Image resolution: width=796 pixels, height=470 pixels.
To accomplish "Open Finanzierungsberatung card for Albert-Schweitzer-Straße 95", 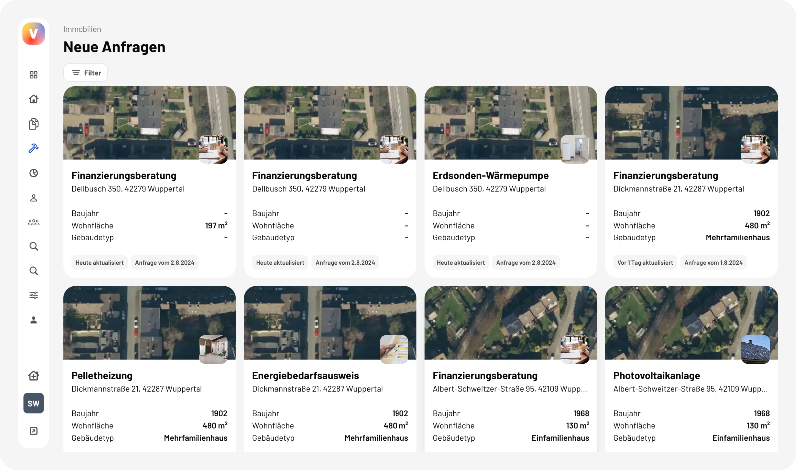I will click(485, 376).
